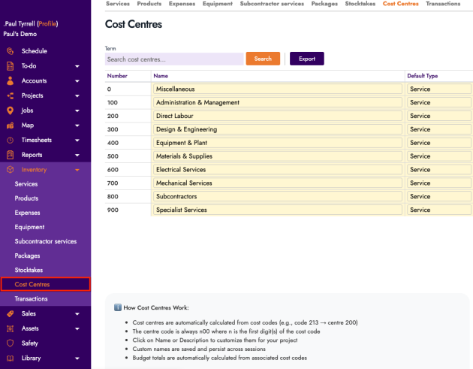Expand the Reports menu arrow
This screenshot has width=473, height=369.
point(77,156)
